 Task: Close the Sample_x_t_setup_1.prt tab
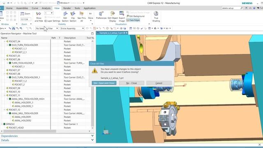click(x=127, y=33)
